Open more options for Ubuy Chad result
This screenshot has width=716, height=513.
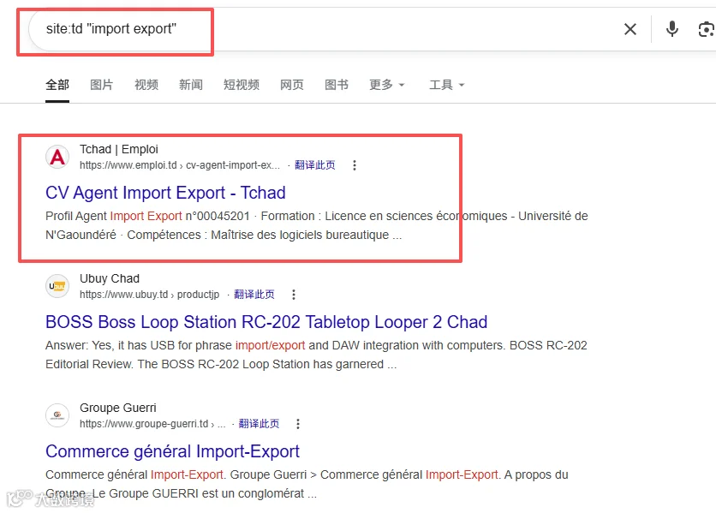click(x=294, y=295)
